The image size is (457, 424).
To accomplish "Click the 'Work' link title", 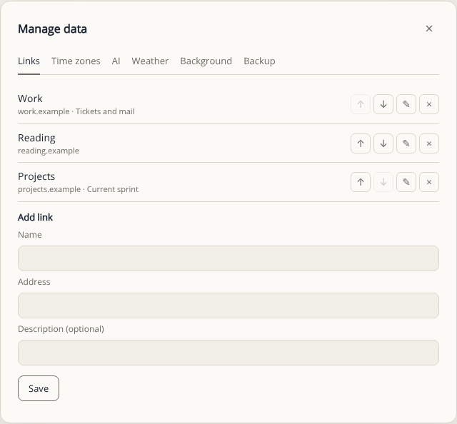I will click(x=30, y=99).
